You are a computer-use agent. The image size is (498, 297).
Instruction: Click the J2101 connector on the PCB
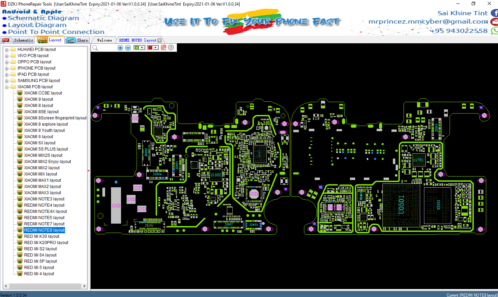click(x=150, y=225)
